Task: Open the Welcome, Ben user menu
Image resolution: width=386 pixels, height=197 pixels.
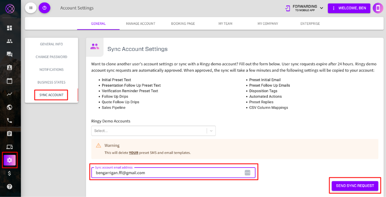Action: click(349, 8)
